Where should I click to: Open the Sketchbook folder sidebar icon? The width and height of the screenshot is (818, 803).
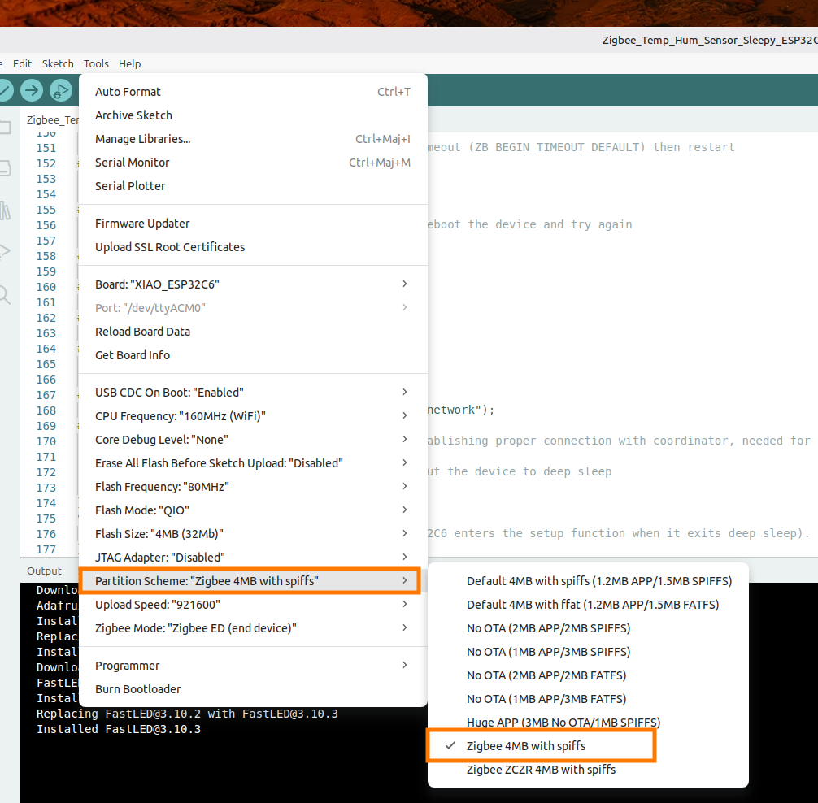tap(4, 128)
